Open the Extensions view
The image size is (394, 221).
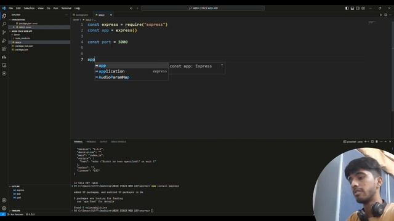[x=4, y=49]
